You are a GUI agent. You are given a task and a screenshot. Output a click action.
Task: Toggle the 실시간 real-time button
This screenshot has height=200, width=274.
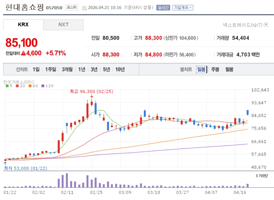coord(163,8)
